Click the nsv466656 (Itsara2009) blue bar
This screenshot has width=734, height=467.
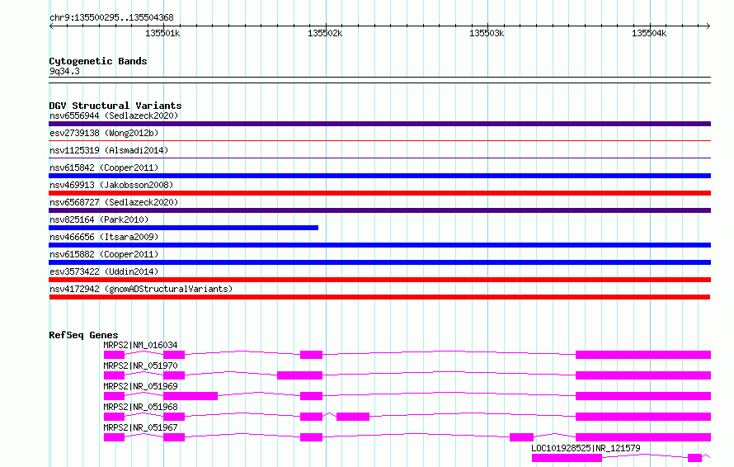(x=379, y=245)
